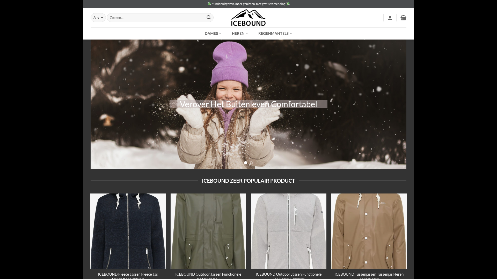Click the ICEBOUND mountain logo
The height and width of the screenshot is (279, 497).
(x=248, y=18)
